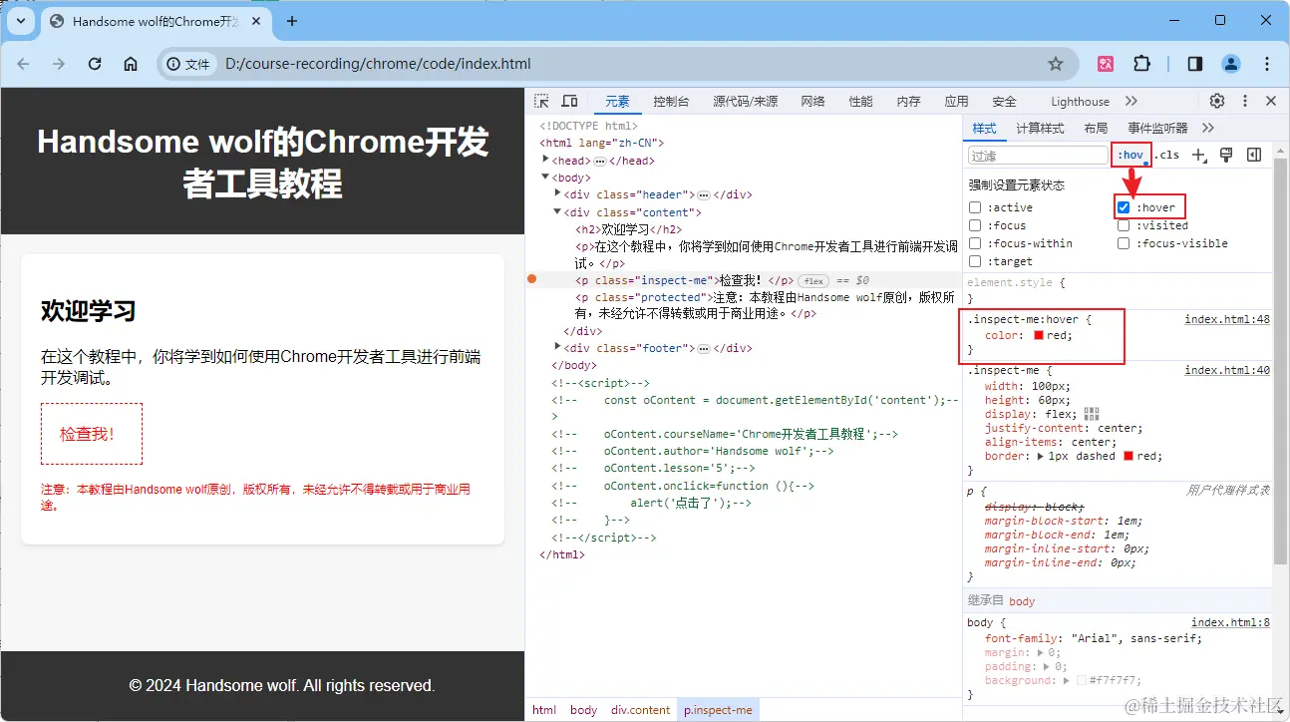Open index.html:40 source link
The height and width of the screenshot is (722, 1290).
[x=1227, y=370]
